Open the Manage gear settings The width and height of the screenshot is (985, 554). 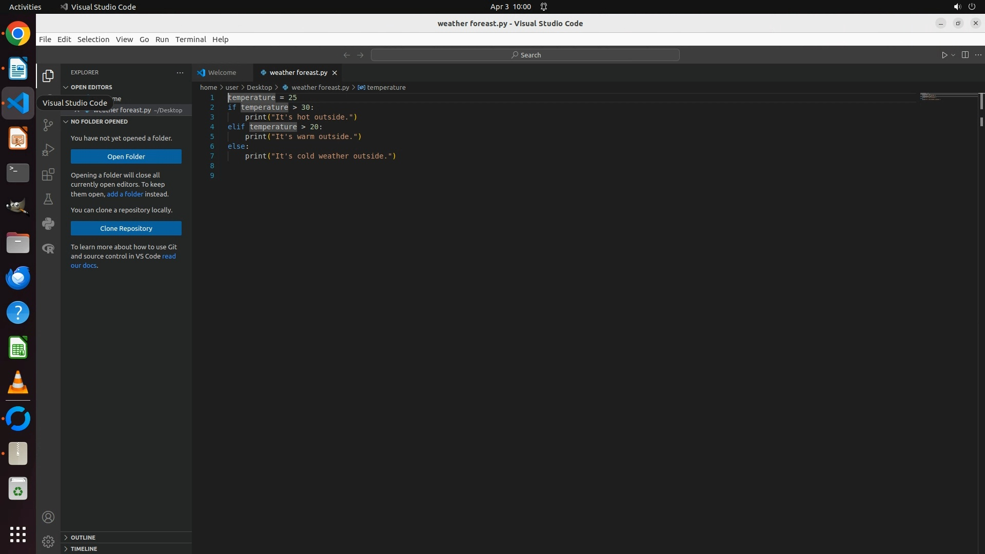48,542
